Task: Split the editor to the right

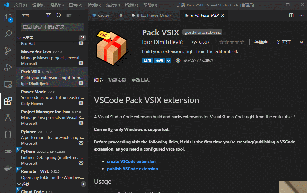Action: coord(291,15)
